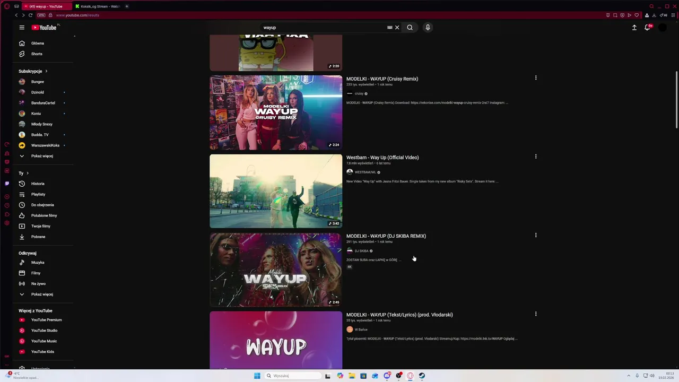The height and width of the screenshot is (382, 679).
Task: Clear the search field with the X
Action: pos(397,28)
